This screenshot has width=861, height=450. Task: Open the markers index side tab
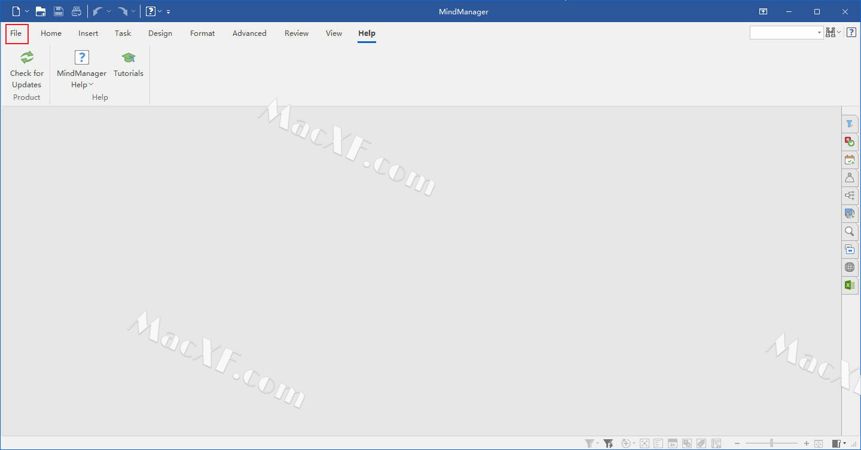click(850, 142)
